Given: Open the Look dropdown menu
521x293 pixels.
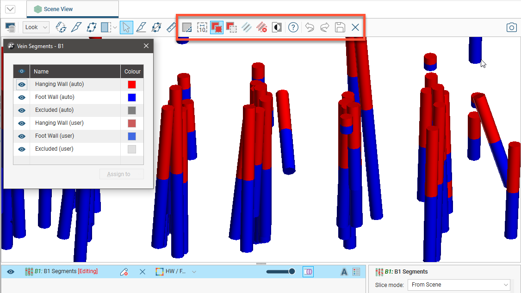Looking at the screenshot, I should coord(36,27).
